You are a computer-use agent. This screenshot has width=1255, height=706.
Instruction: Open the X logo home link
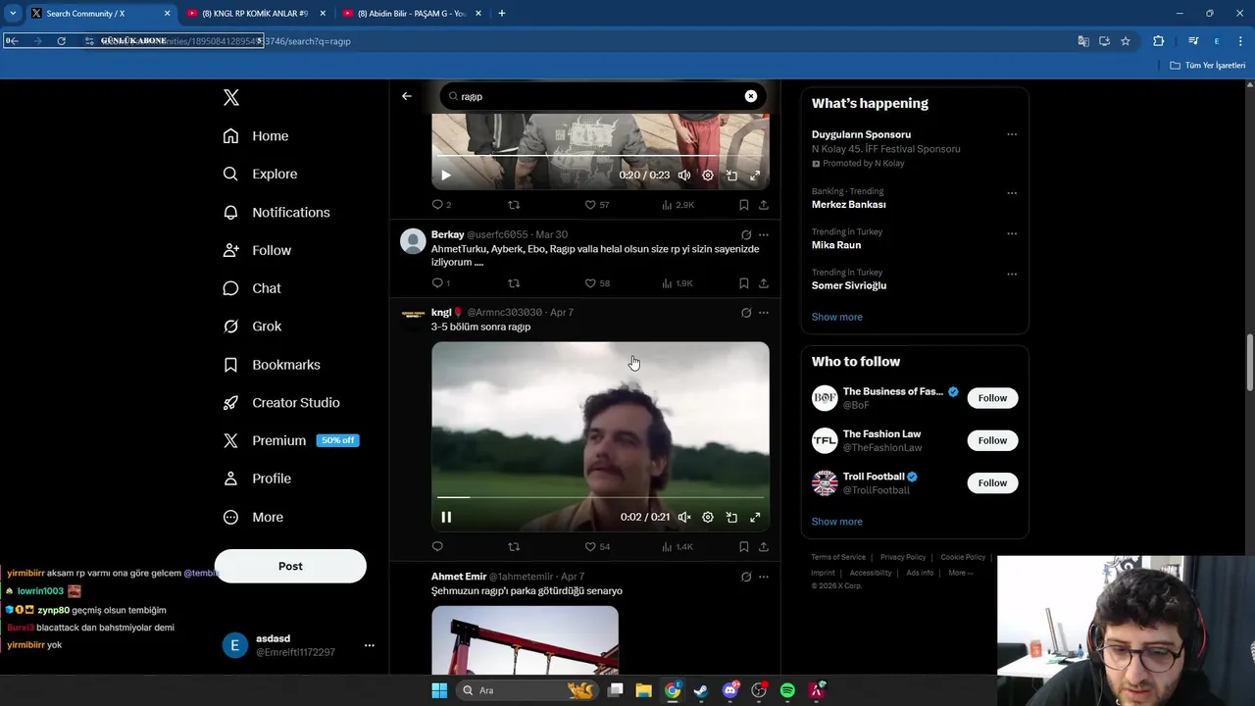pyautogui.click(x=230, y=97)
